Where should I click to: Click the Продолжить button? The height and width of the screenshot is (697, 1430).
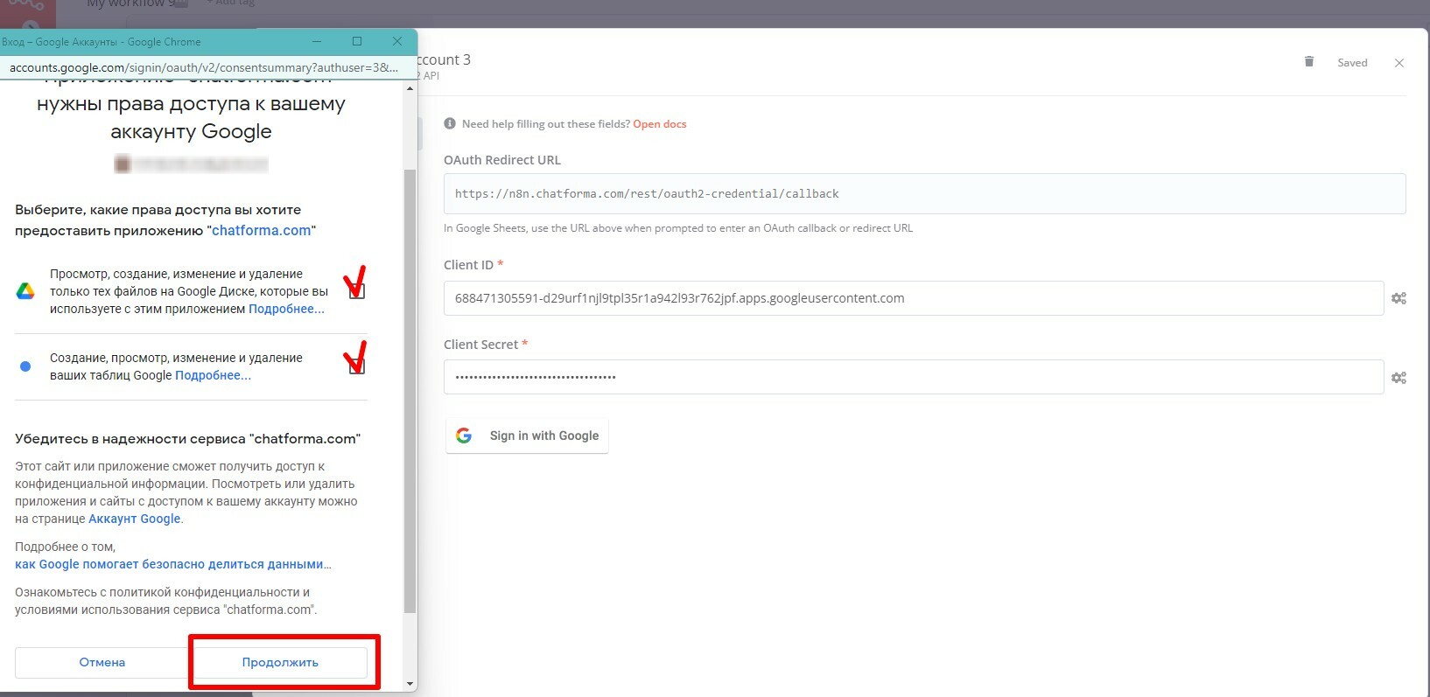tap(280, 662)
